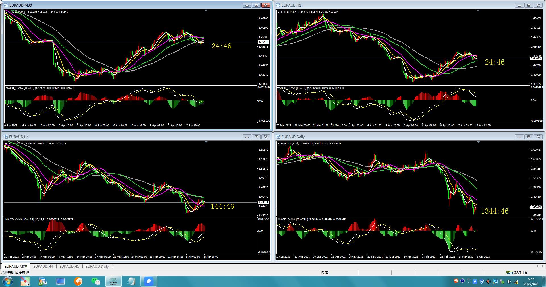Image resolution: width=546 pixels, height=287 pixels.
Task: Click the EURAUD,Daily chart window title icon
Action: (x=278, y=137)
